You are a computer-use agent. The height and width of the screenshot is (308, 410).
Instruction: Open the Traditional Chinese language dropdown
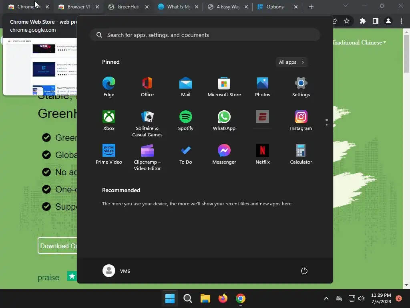tap(359, 43)
